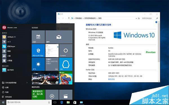Screen dimensions: 169x105
Task: Click search magnifier in control panel
Action: 157,18
